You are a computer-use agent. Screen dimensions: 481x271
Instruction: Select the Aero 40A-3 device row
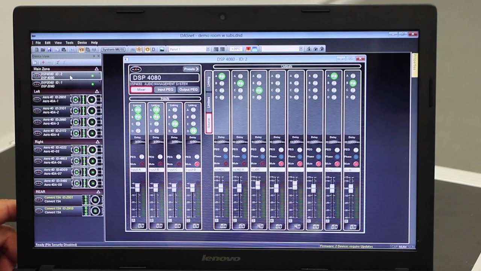(x=68, y=122)
